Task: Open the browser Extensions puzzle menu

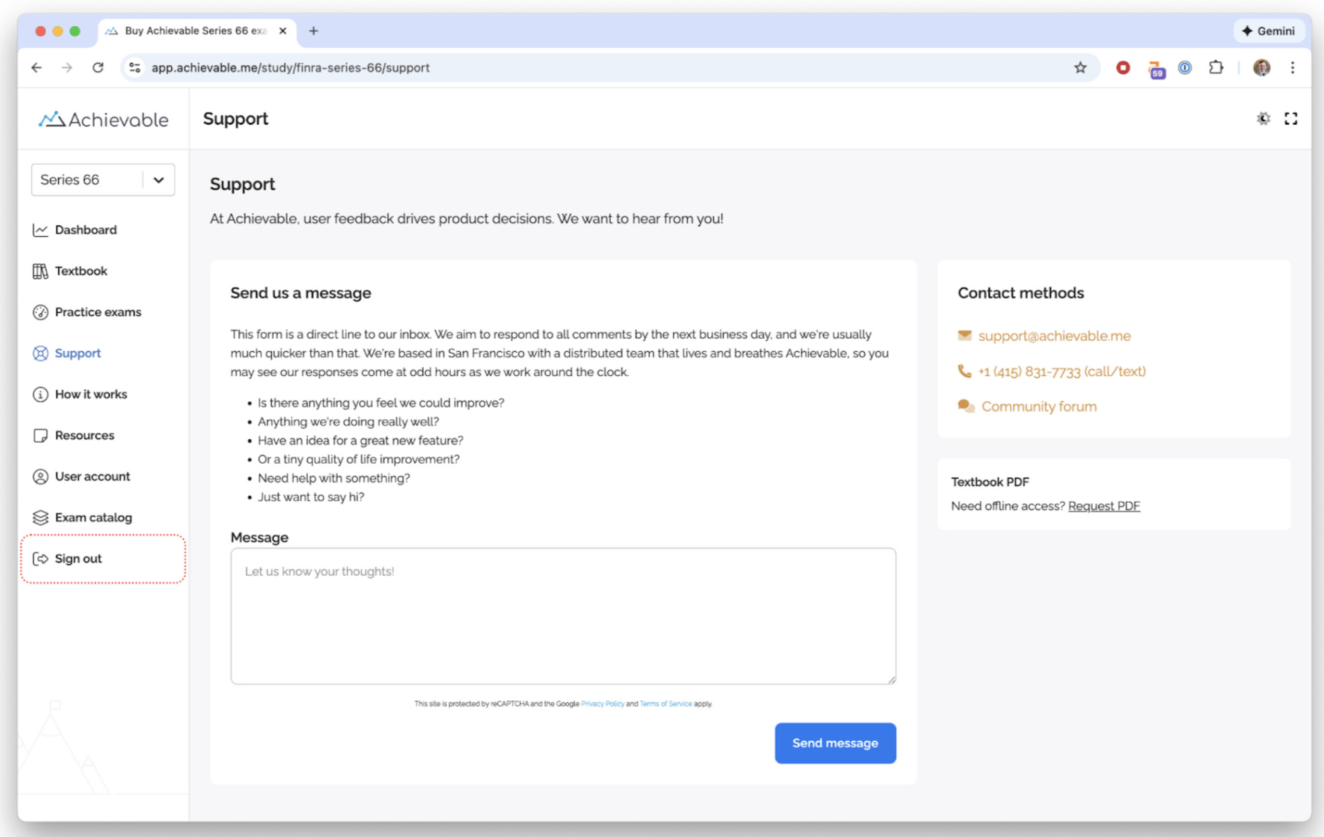Action: 1216,67
